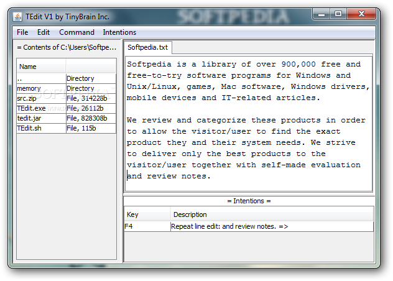Maximize the TEdit window
The image size is (393, 281).
pos(338,14)
